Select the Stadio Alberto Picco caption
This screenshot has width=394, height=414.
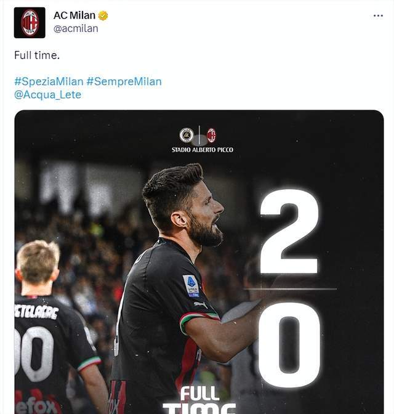(x=203, y=150)
